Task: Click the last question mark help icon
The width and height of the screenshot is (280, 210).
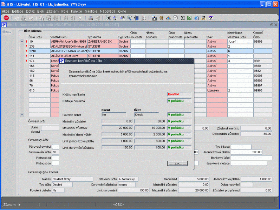Action: point(210,18)
